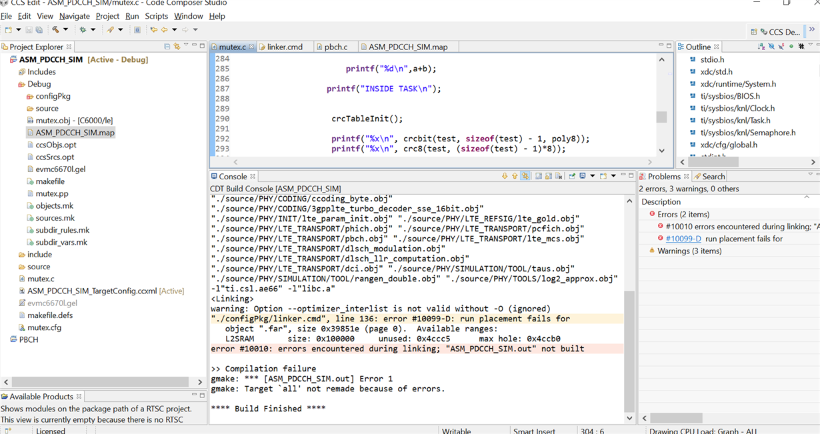Click the Save All toolbar icon
The height and width of the screenshot is (434, 820).
click(39, 29)
